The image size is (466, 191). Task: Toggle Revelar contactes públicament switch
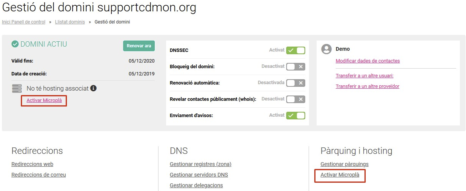point(296,99)
